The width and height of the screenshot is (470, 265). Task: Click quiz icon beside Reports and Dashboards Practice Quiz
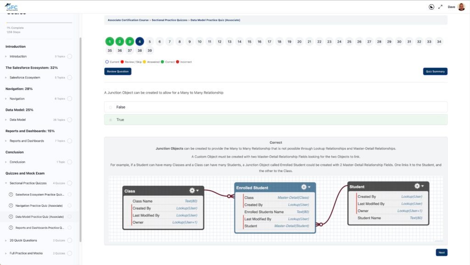[x=11, y=227]
